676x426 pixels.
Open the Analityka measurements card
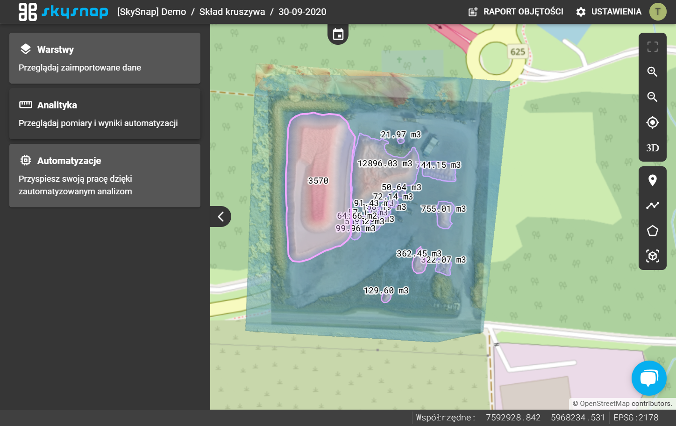105,114
